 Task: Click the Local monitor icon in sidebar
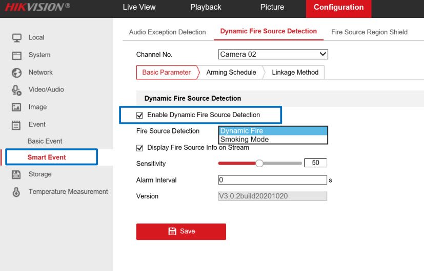tap(17, 38)
